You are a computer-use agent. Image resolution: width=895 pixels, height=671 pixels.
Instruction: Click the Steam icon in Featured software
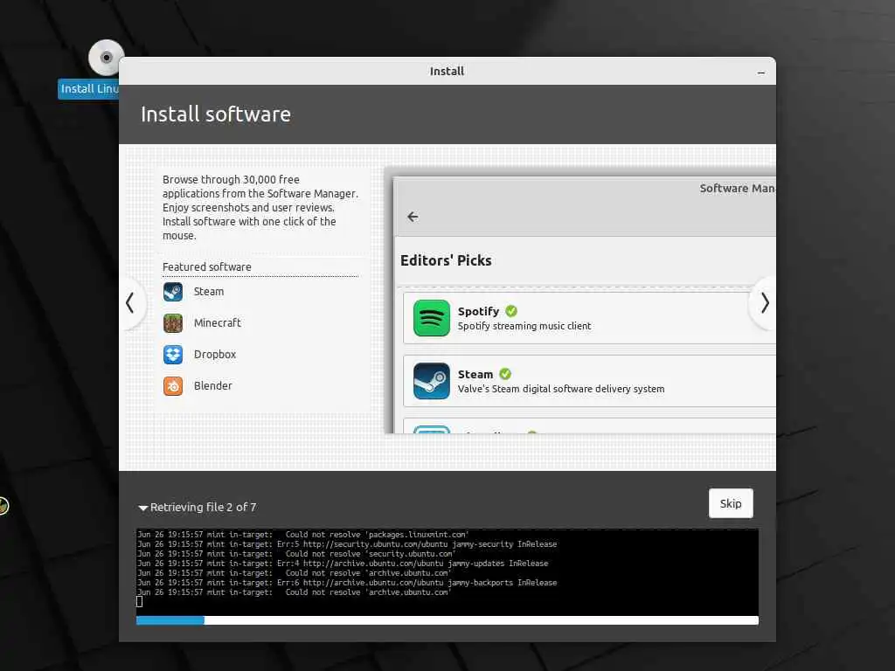pyautogui.click(x=173, y=292)
